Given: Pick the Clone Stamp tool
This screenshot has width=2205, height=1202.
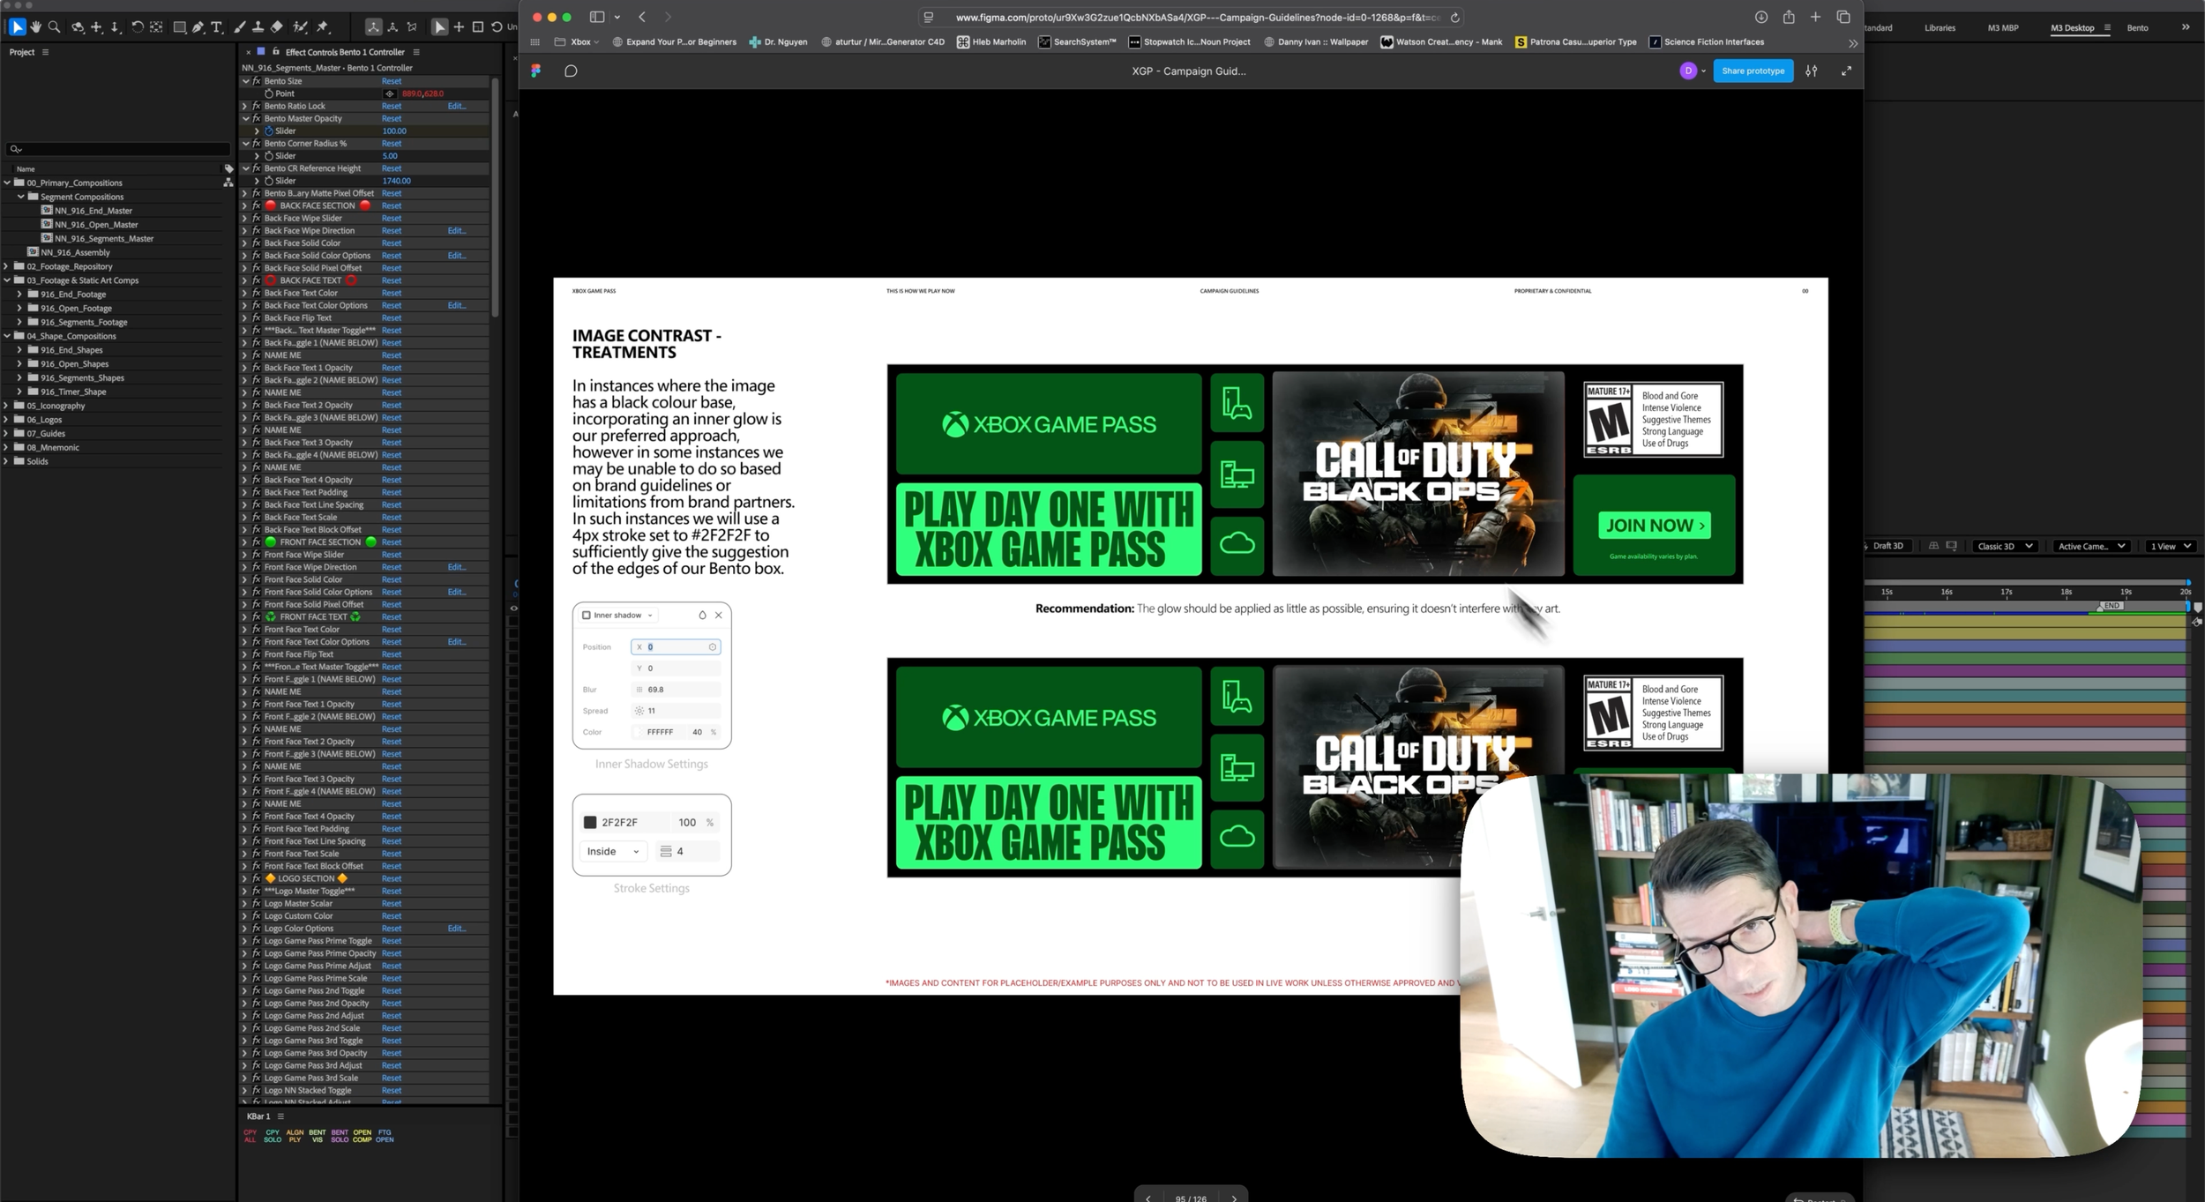Looking at the screenshot, I should tap(258, 27).
